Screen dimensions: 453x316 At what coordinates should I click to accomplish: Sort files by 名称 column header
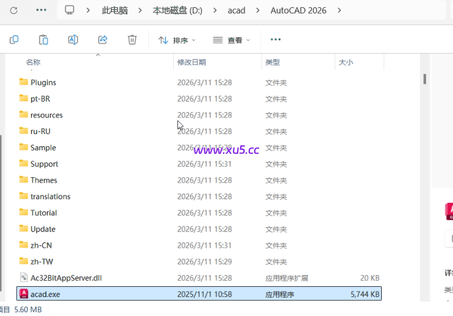[33, 62]
